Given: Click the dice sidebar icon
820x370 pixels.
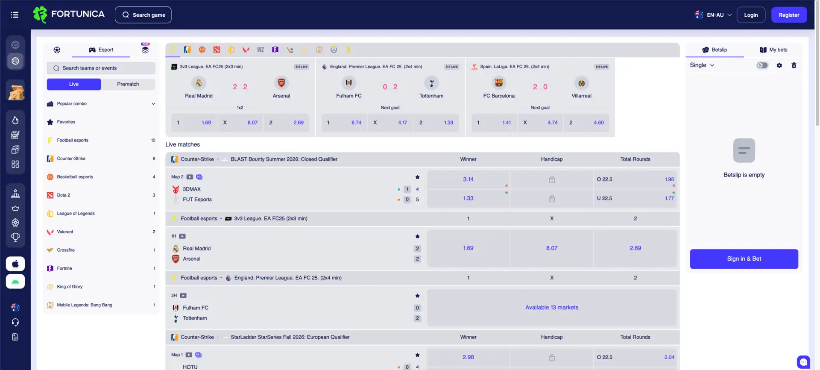Looking at the screenshot, I should point(15,150).
